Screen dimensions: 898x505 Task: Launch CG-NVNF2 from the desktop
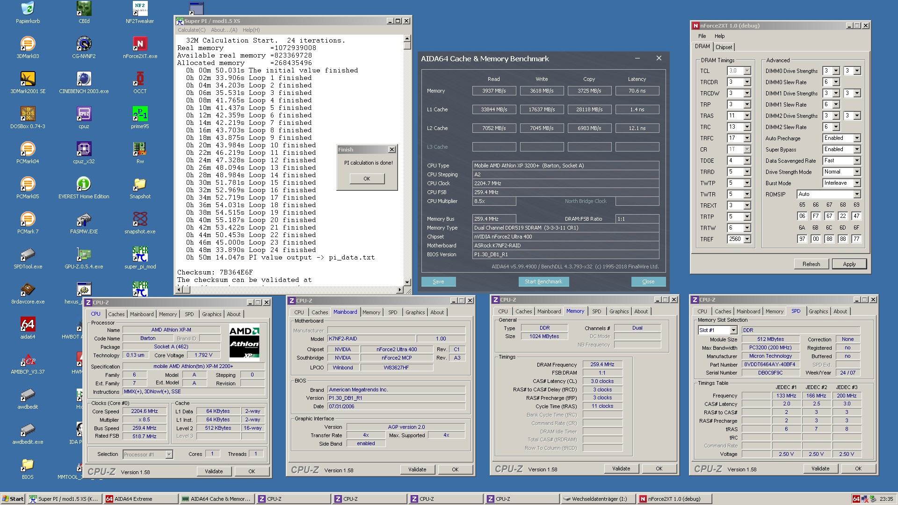[84, 47]
